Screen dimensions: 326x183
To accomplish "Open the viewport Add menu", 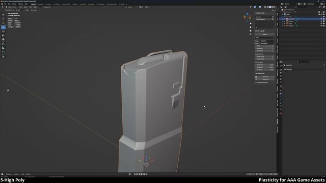I will [x=31, y=7].
